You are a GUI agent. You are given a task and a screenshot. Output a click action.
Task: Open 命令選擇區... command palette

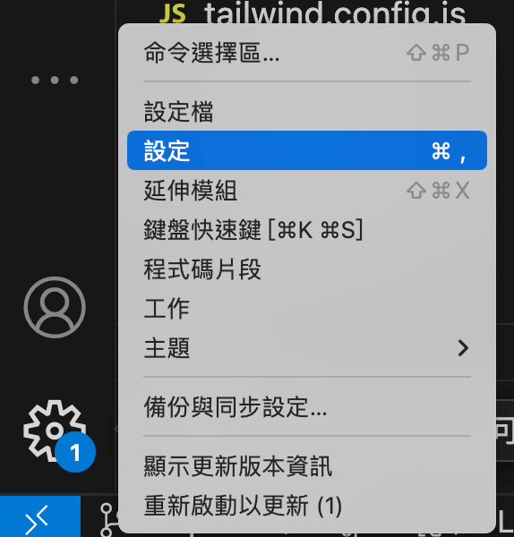[x=307, y=53]
